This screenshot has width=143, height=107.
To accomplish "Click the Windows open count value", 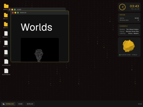I will (138, 20).
